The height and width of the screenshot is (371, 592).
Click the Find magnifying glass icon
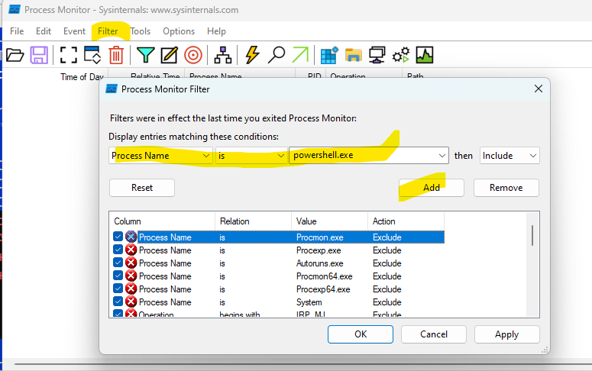pyautogui.click(x=277, y=55)
